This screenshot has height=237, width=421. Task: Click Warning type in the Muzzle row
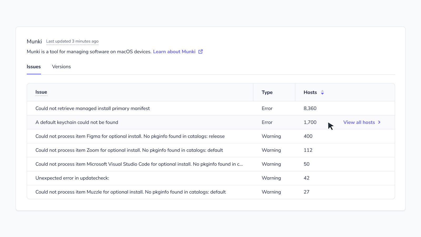point(271,192)
